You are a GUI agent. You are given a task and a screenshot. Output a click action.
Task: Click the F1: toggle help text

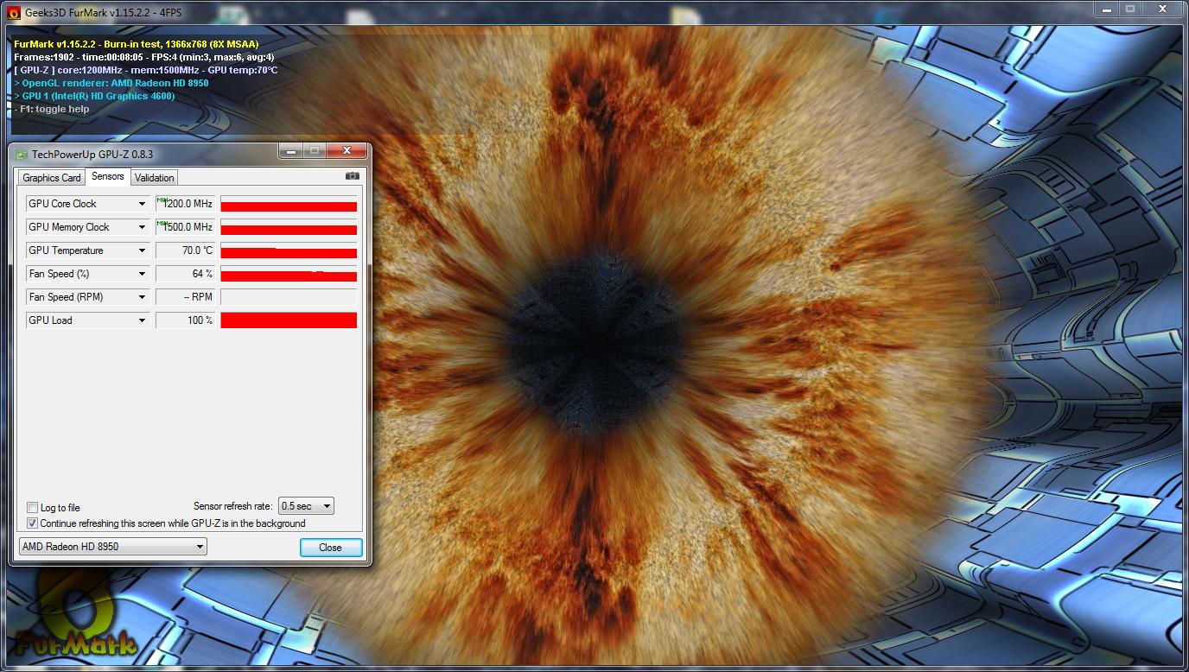52,109
